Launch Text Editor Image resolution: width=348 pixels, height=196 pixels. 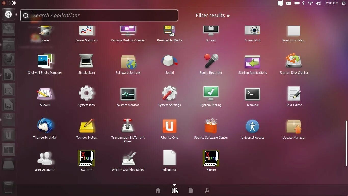pyautogui.click(x=294, y=96)
